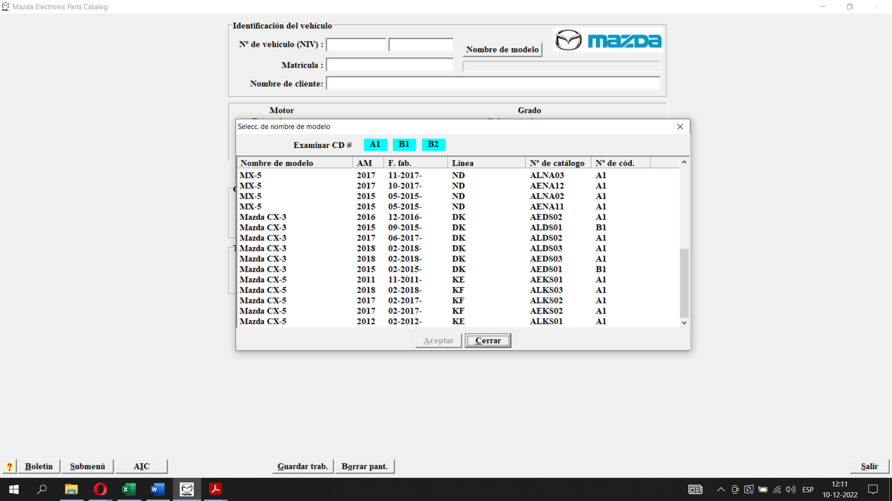Open the notification center icon
This screenshot has width=892, height=501.
873,489
